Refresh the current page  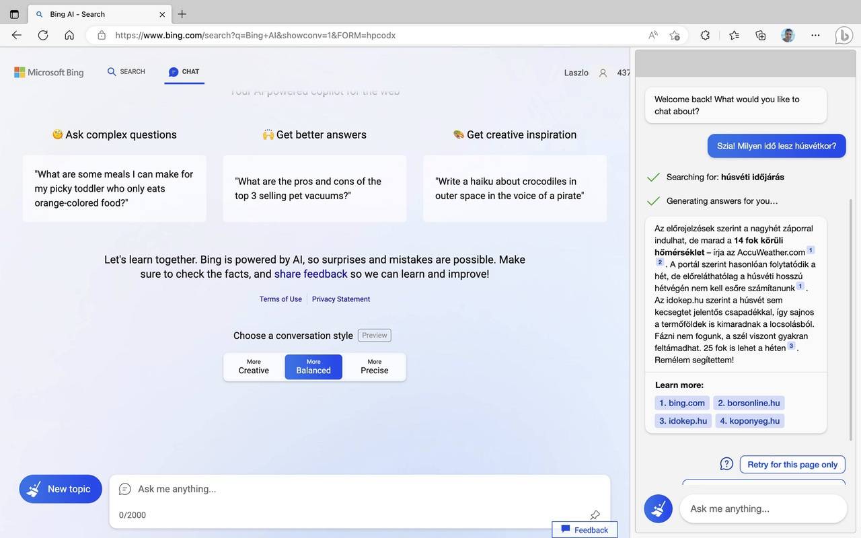point(43,35)
